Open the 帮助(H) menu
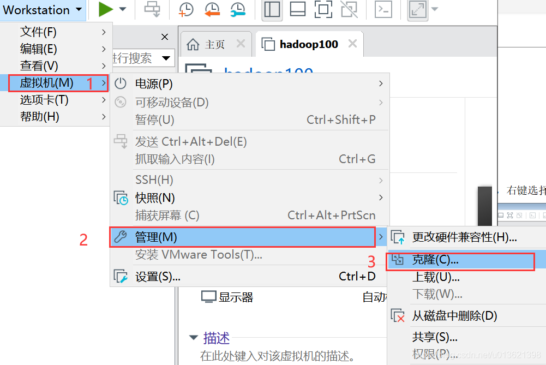The height and width of the screenshot is (365, 546). (x=56, y=116)
